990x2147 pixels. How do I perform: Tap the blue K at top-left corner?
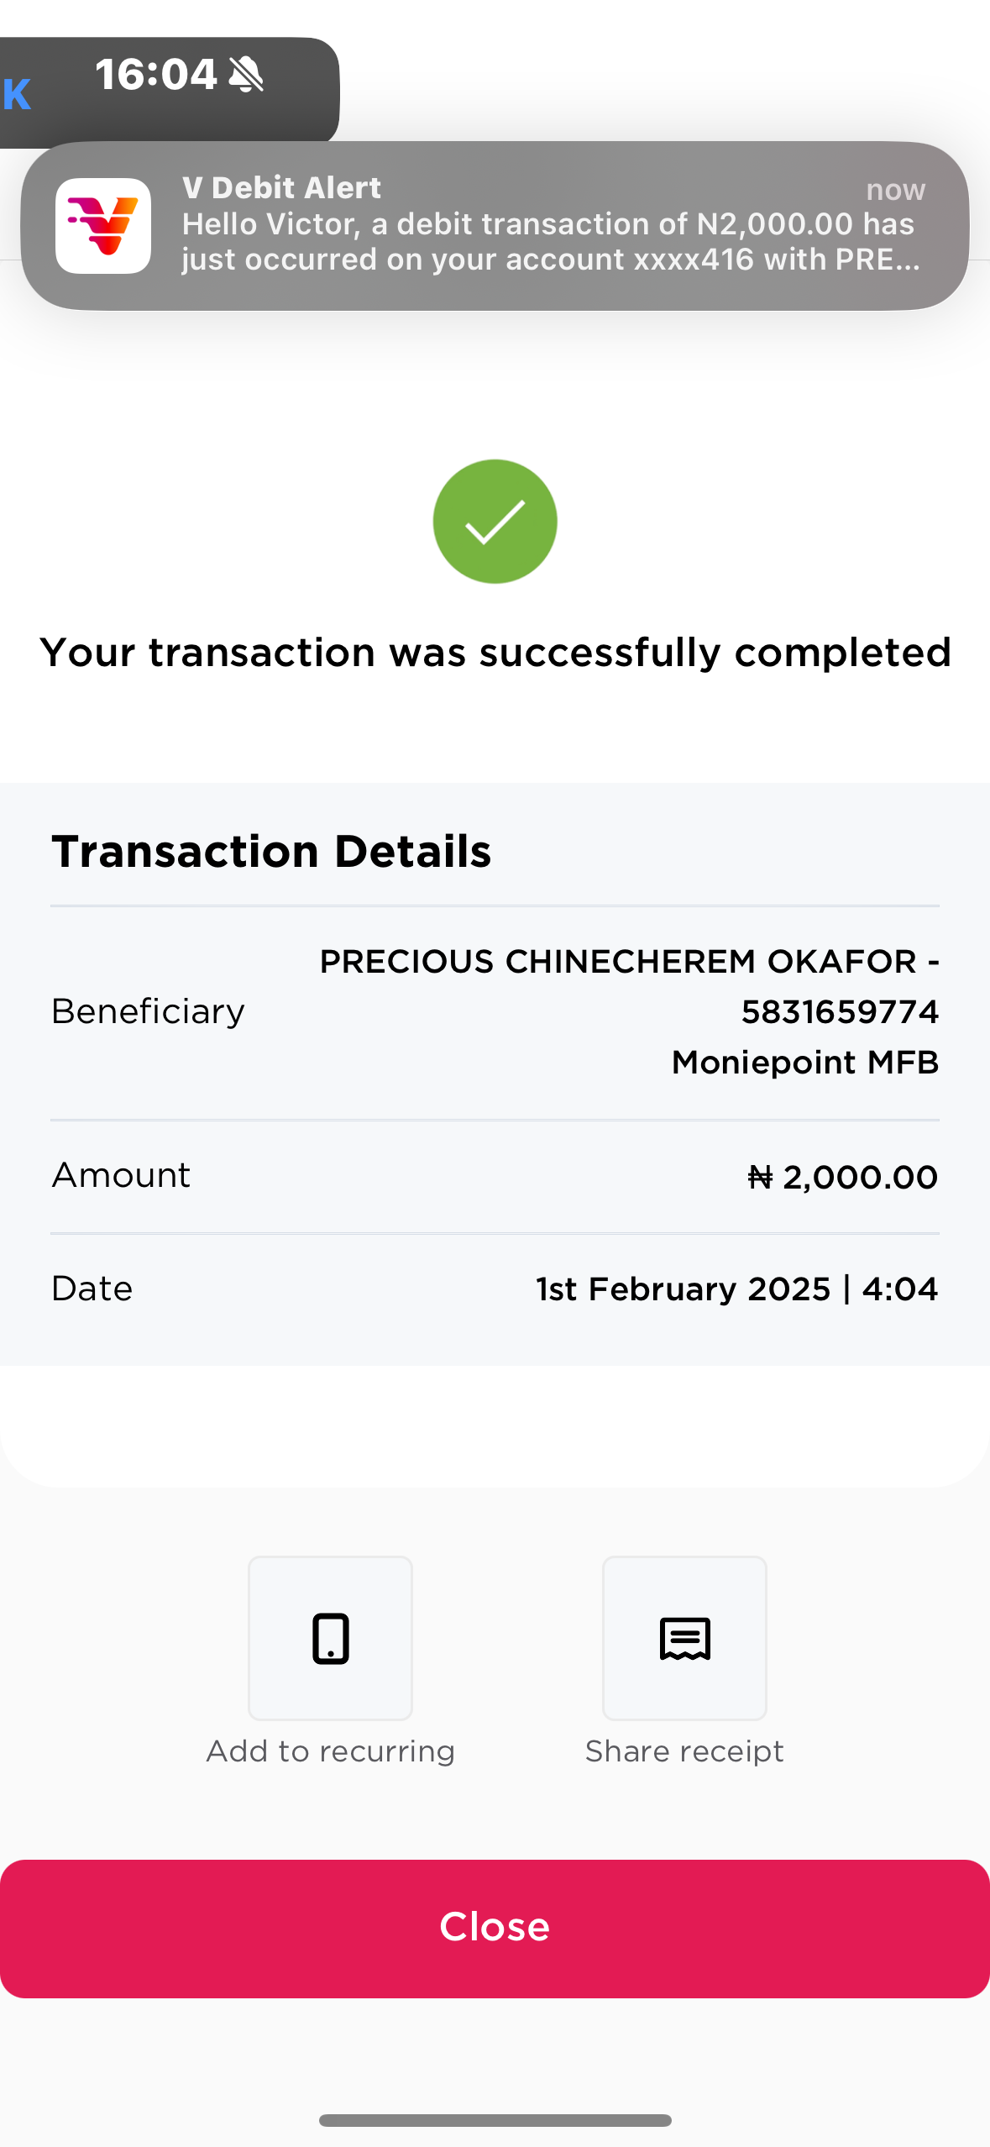click(17, 94)
